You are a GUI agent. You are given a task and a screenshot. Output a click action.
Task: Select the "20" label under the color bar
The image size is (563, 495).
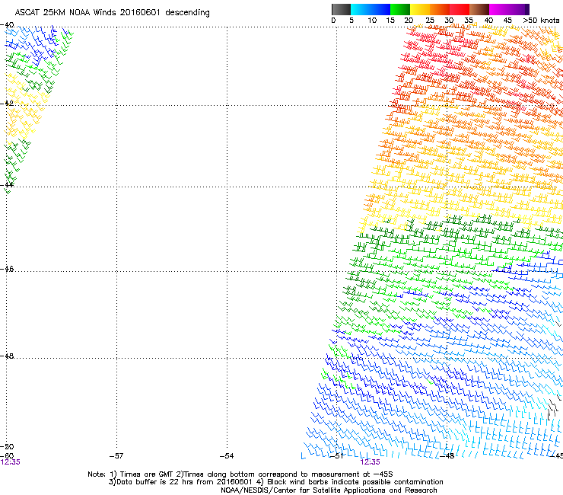(x=409, y=21)
